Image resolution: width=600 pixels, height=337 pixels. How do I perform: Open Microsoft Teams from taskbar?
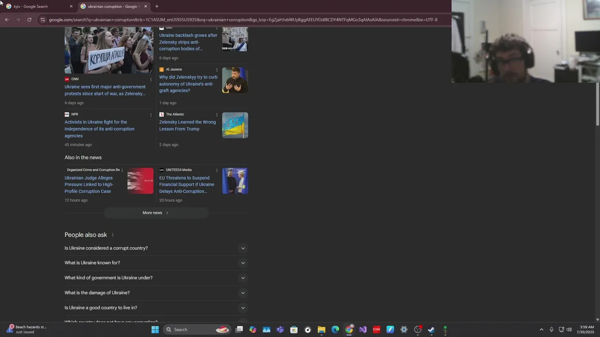click(280, 330)
